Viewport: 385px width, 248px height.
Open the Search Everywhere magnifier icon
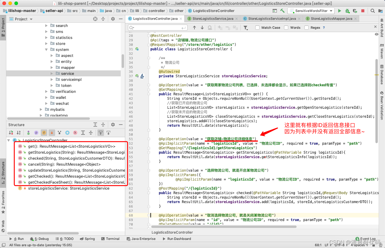(x=372, y=11)
